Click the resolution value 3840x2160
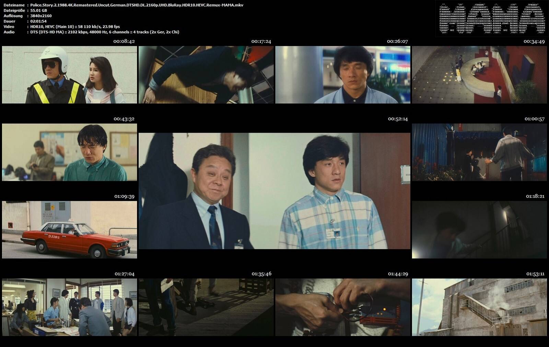 coord(41,16)
